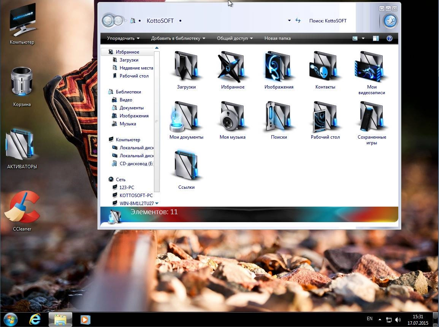Screen dimensions: 439x327
Task: Select Избранное in the navigation pane
Action: click(127, 52)
